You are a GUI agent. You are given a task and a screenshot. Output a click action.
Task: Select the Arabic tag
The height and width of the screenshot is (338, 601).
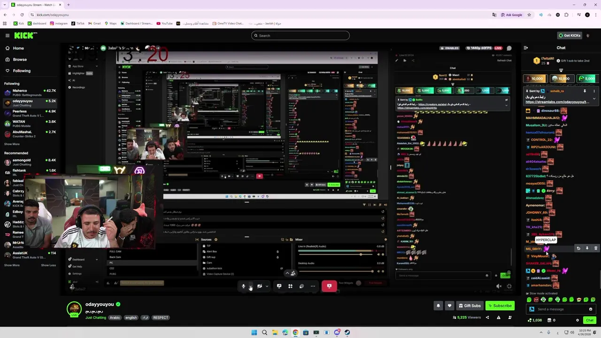pyautogui.click(x=115, y=318)
